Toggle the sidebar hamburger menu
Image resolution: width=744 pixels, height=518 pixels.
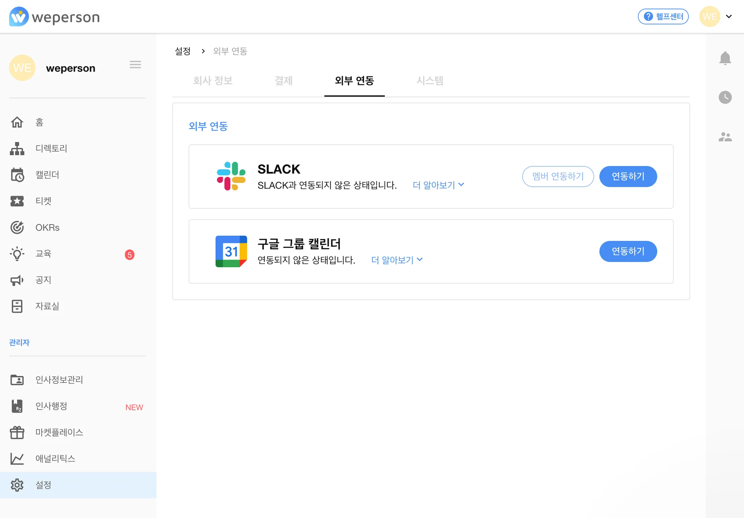(x=135, y=65)
